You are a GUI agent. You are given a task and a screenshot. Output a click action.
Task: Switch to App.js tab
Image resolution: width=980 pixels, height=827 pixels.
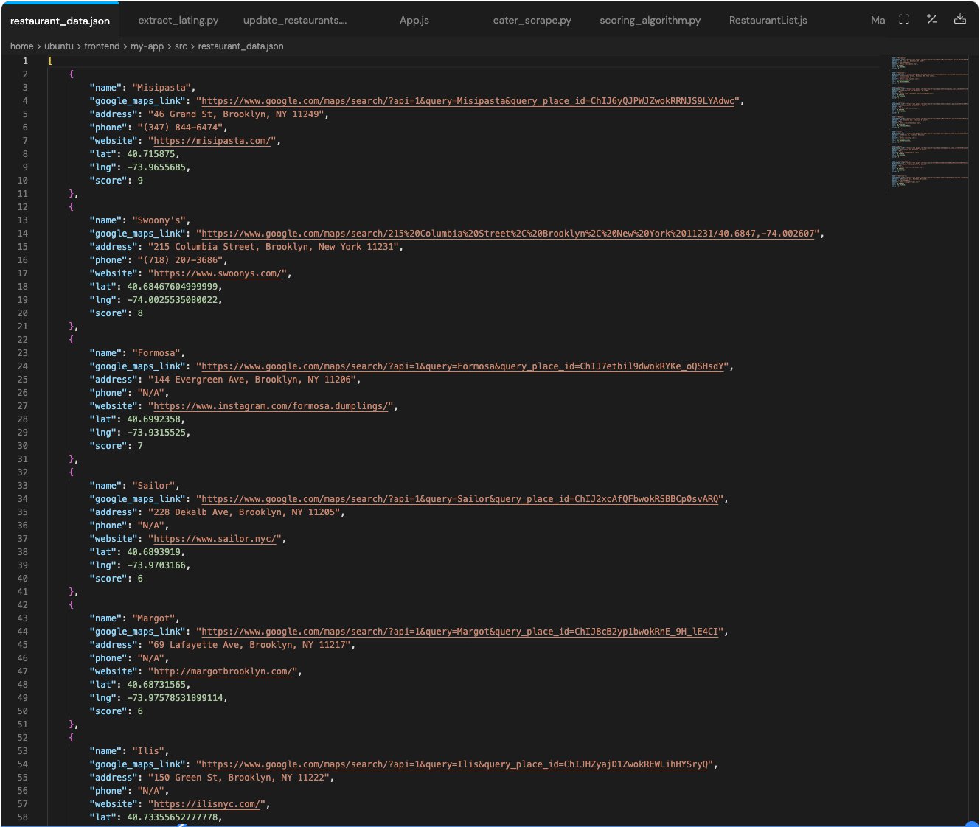pos(414,21)
